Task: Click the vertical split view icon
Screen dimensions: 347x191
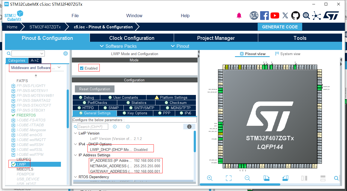Action: point(304,178)
